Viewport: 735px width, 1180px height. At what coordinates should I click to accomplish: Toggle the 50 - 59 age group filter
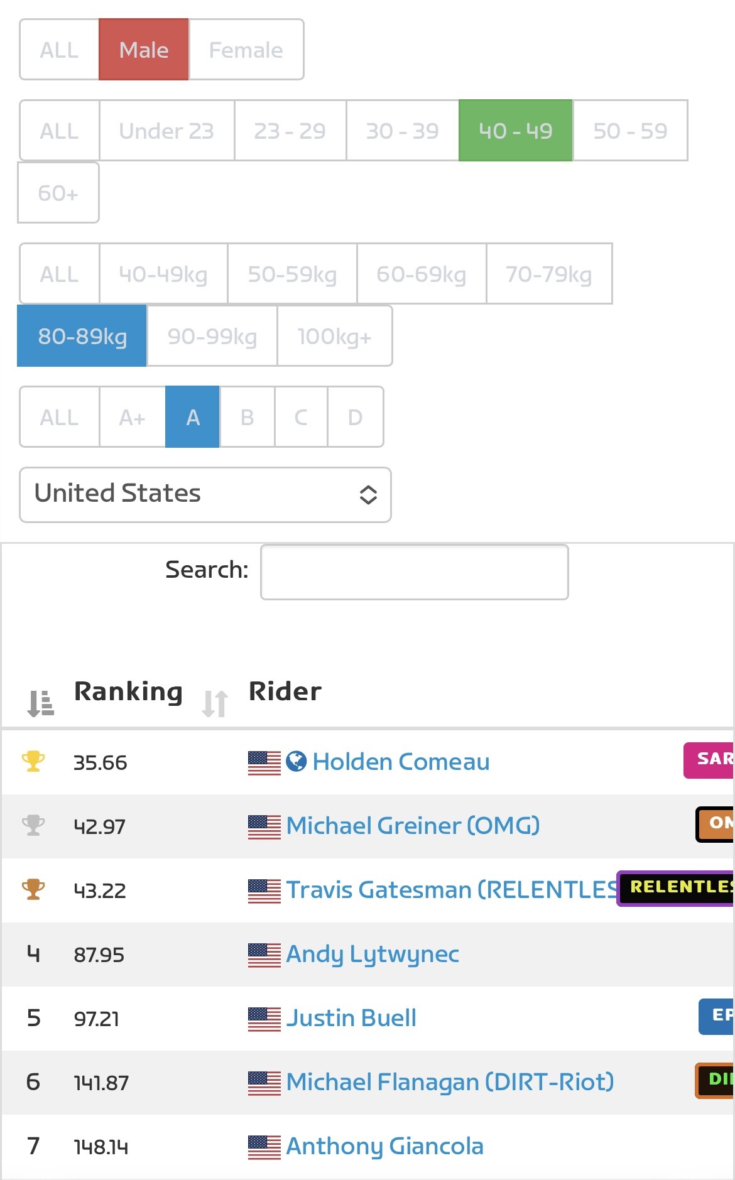tap(630, 131)
